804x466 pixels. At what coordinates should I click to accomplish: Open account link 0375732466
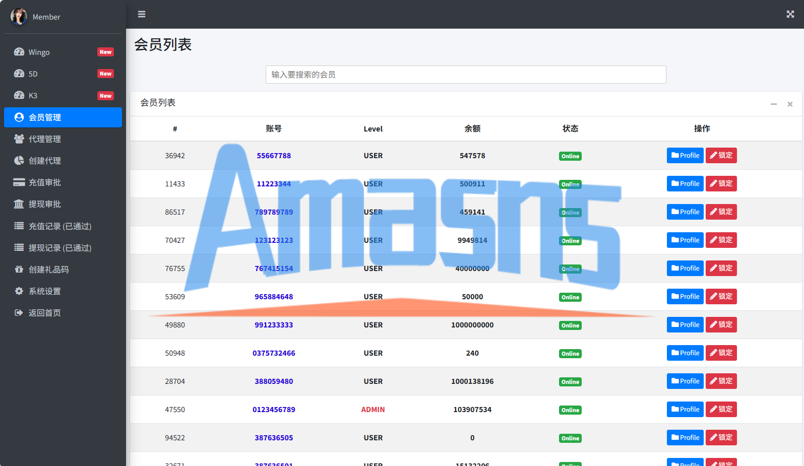pos(274,353)
